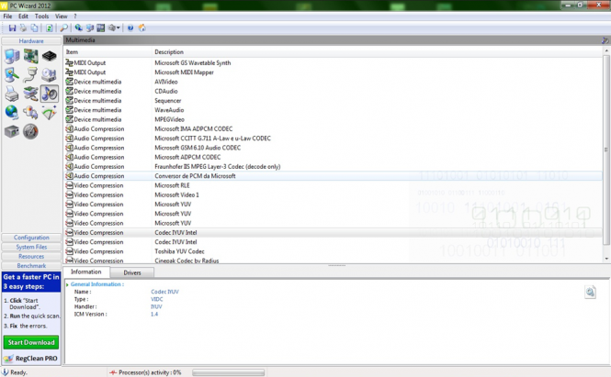Select the gray box with green screen icon
The height and width of the screenshot is (377, 611).
click(x=12, y=131)
